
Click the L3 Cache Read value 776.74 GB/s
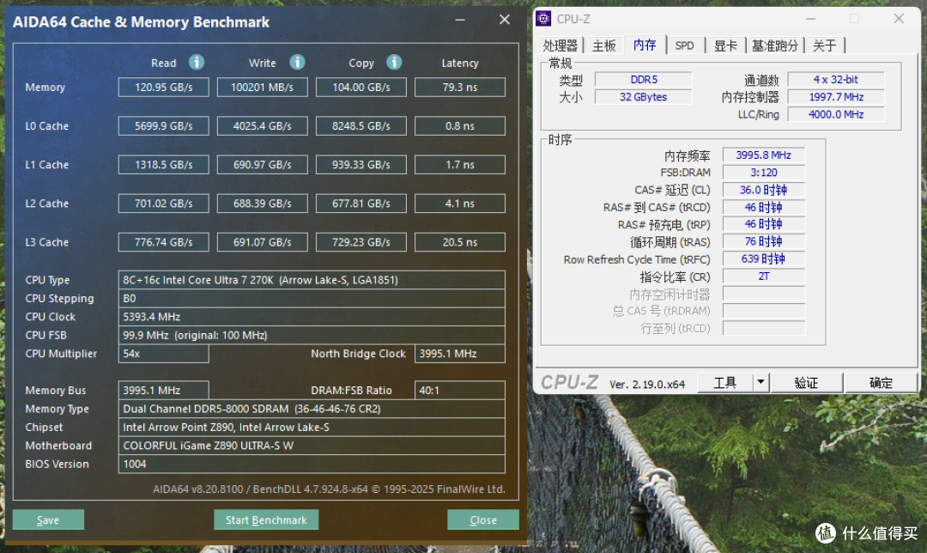click(164, 242)
